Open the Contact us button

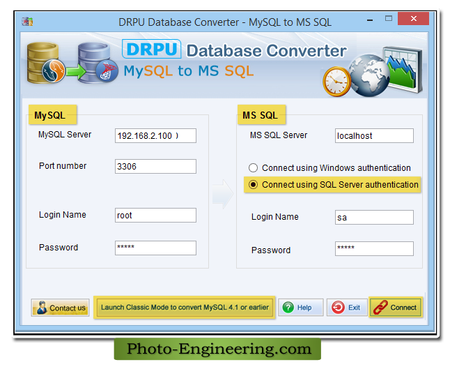point(61,308)
